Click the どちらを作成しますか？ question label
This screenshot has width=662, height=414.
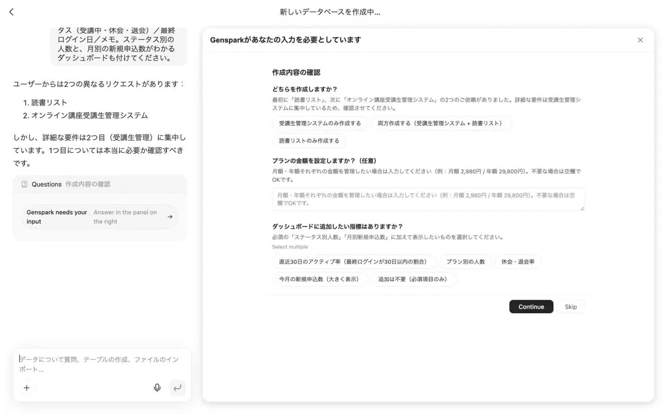(305, 90)
